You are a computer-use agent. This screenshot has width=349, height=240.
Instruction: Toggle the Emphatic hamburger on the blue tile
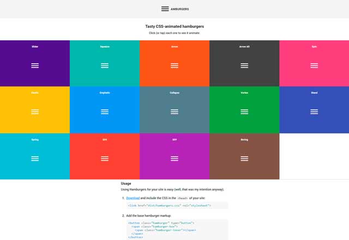pos(105,112)
